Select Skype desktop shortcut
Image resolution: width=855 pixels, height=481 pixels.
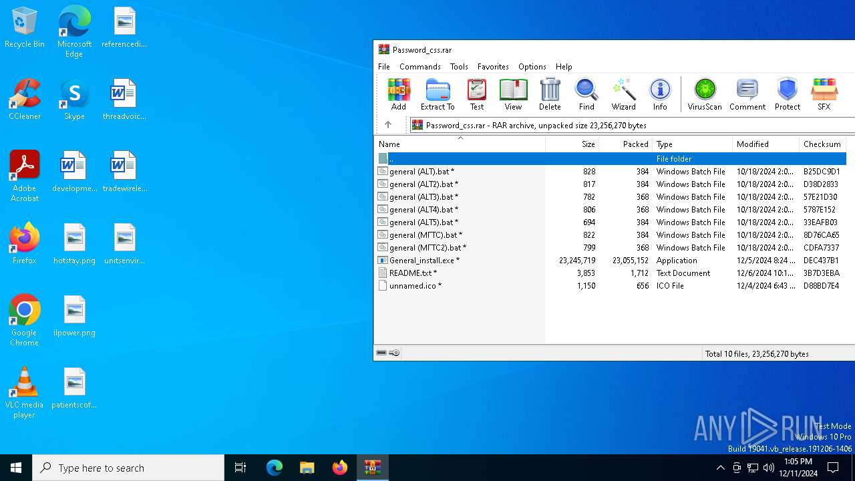[74, 100]
